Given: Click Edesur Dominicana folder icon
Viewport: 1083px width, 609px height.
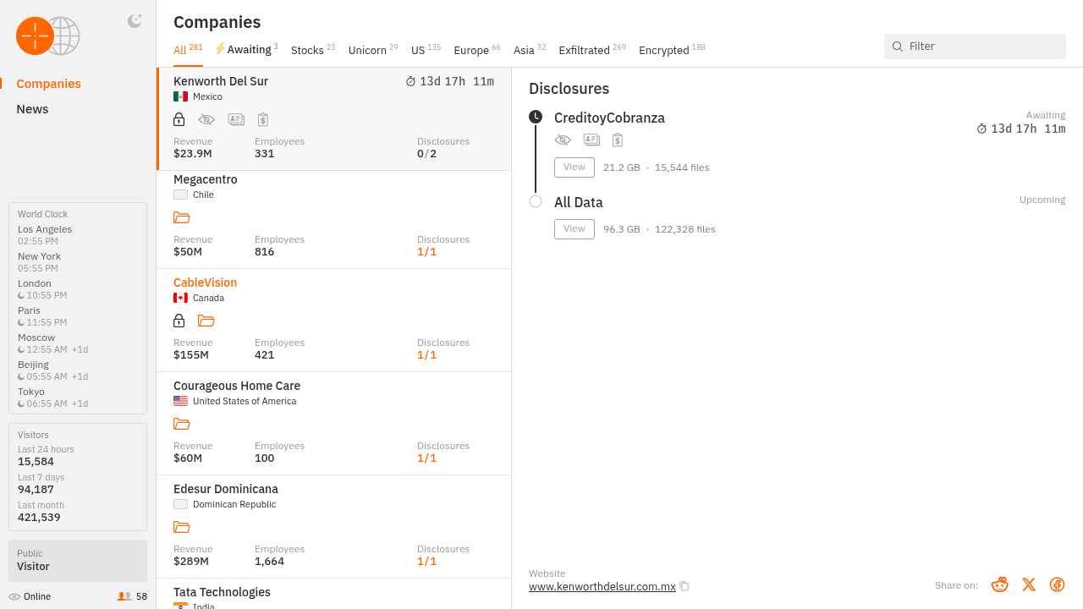Looking at the screenshot, I should pos(181,527).
